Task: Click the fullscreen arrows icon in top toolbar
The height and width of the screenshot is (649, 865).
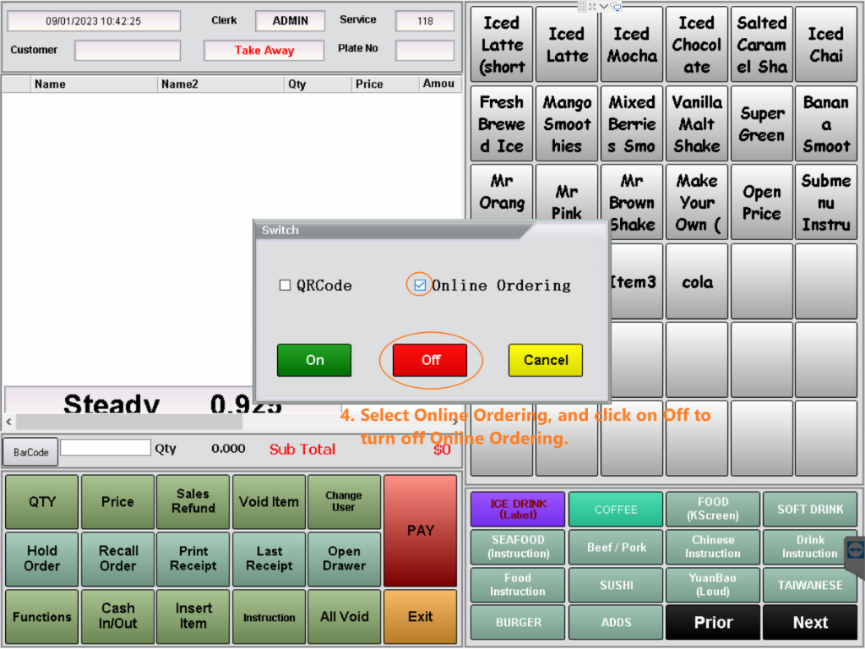Action: point(593,7)
